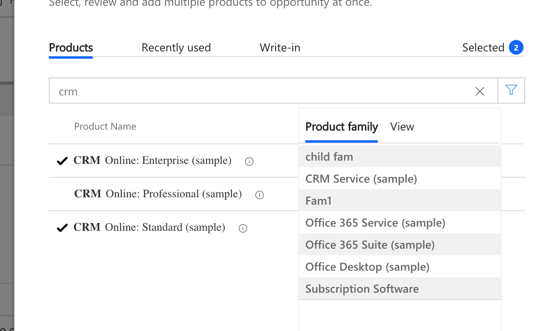Screen dimensions: 539x331
Task: Deselect CRM Online: Enterprise checkmark
Action: point(62,161)
